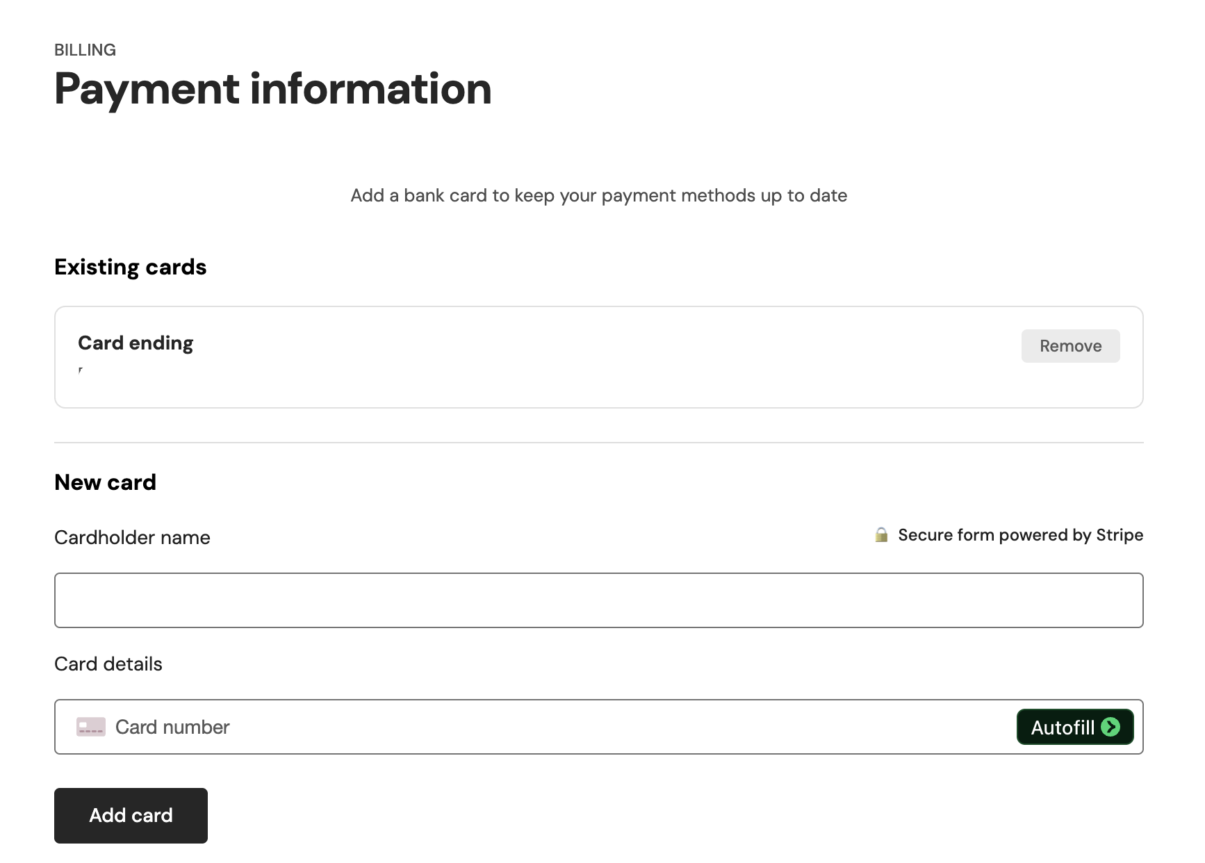Click the padlock icon beside Secure form

[x=881, y=535]
